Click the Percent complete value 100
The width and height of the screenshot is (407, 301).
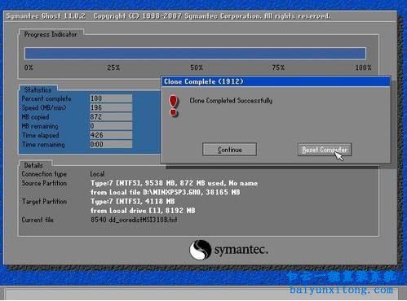coord(111,98)
